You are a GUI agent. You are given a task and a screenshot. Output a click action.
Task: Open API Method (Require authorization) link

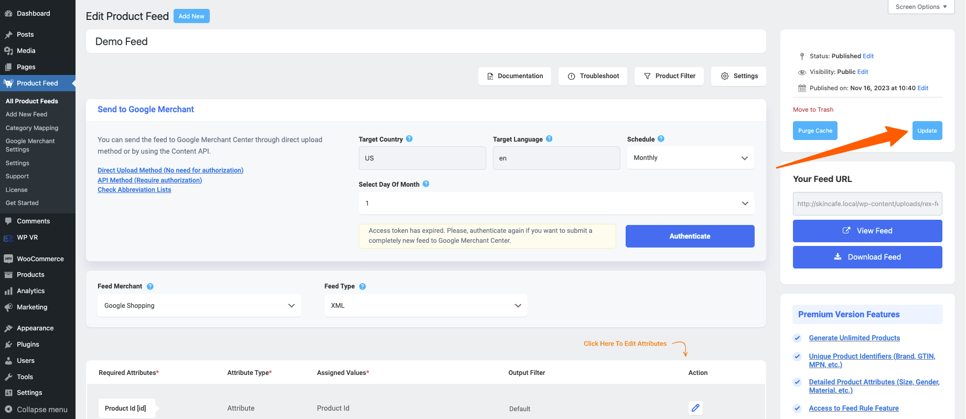pos(149,180)
